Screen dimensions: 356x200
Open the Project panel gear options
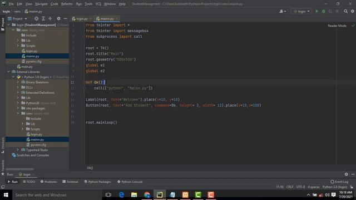58,18
